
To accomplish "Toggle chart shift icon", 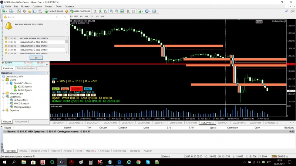I will [x=134, y=11].
